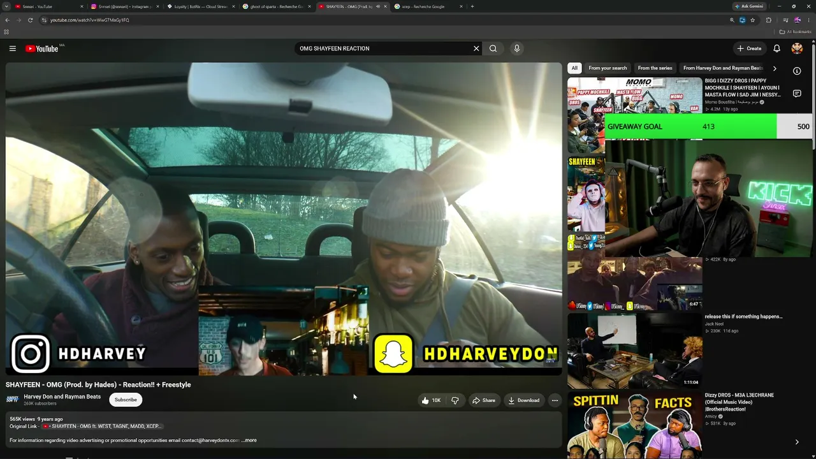Switch to ghost of sparta Google tab
The height and width of the screenshot is (459, 816).
[277, 6]
